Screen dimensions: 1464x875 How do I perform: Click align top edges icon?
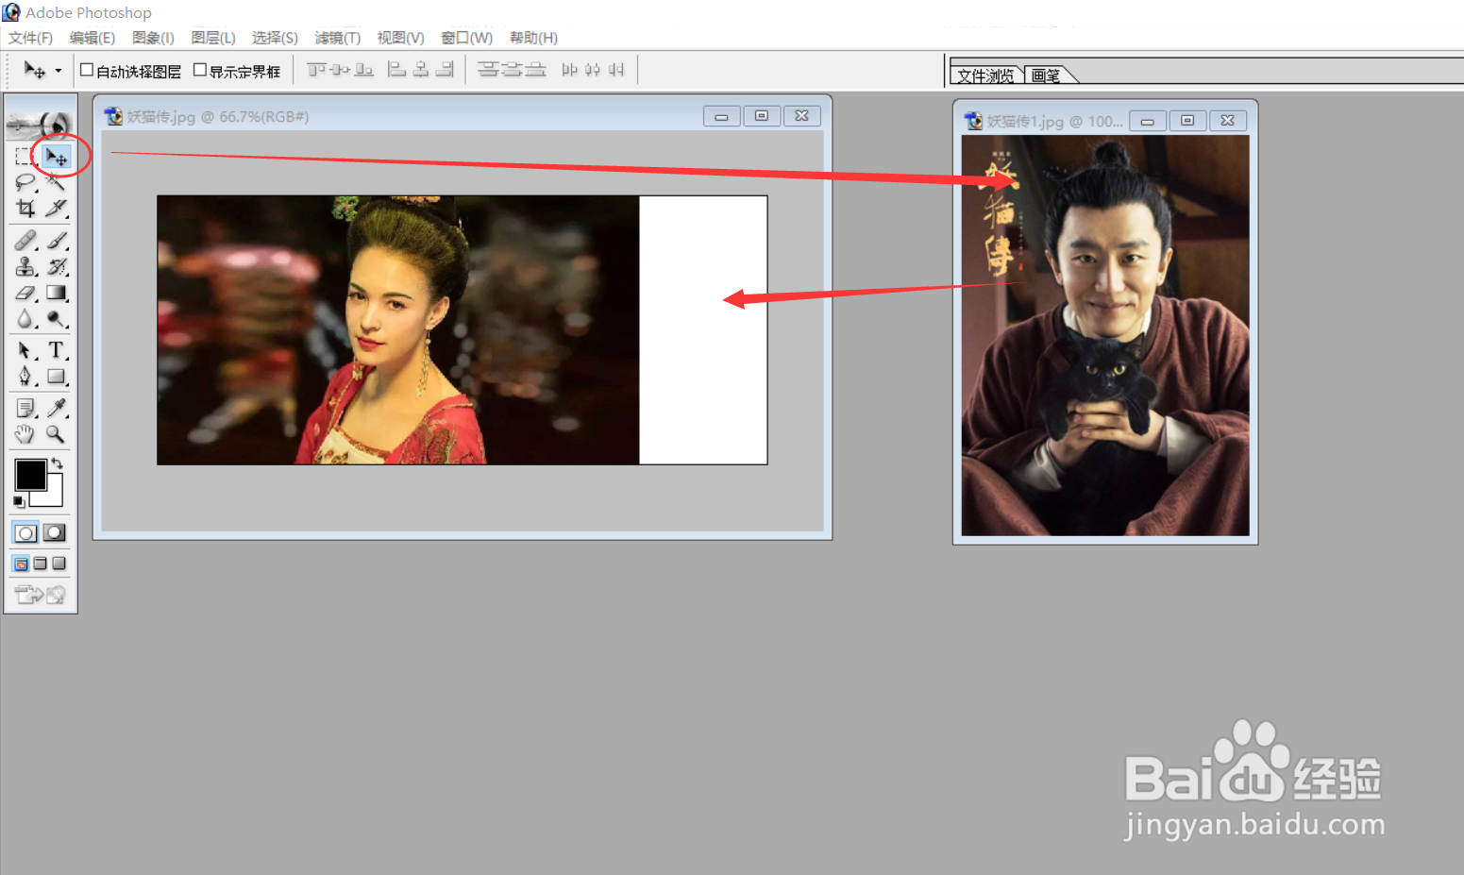click(316, 70)
